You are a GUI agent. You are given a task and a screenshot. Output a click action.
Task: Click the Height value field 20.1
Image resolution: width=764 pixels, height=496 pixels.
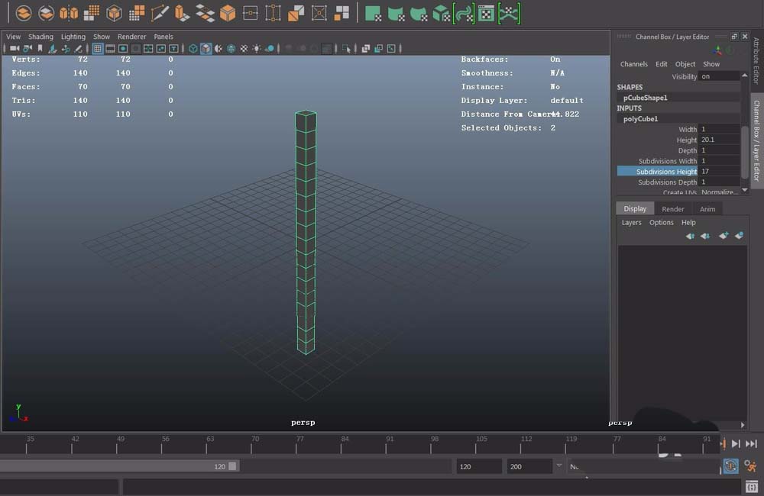point(719,140)
